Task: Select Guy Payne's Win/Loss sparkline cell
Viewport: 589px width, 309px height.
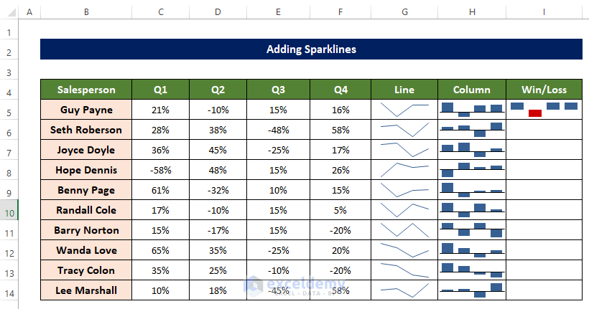Action: (544, 110)
